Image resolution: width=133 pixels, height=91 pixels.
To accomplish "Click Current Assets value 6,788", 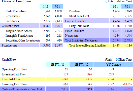I will point(47,26).
